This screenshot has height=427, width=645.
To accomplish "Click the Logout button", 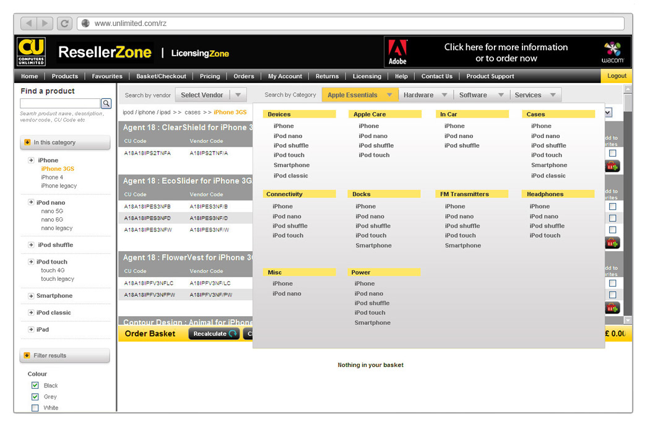I will click(617, 75).
